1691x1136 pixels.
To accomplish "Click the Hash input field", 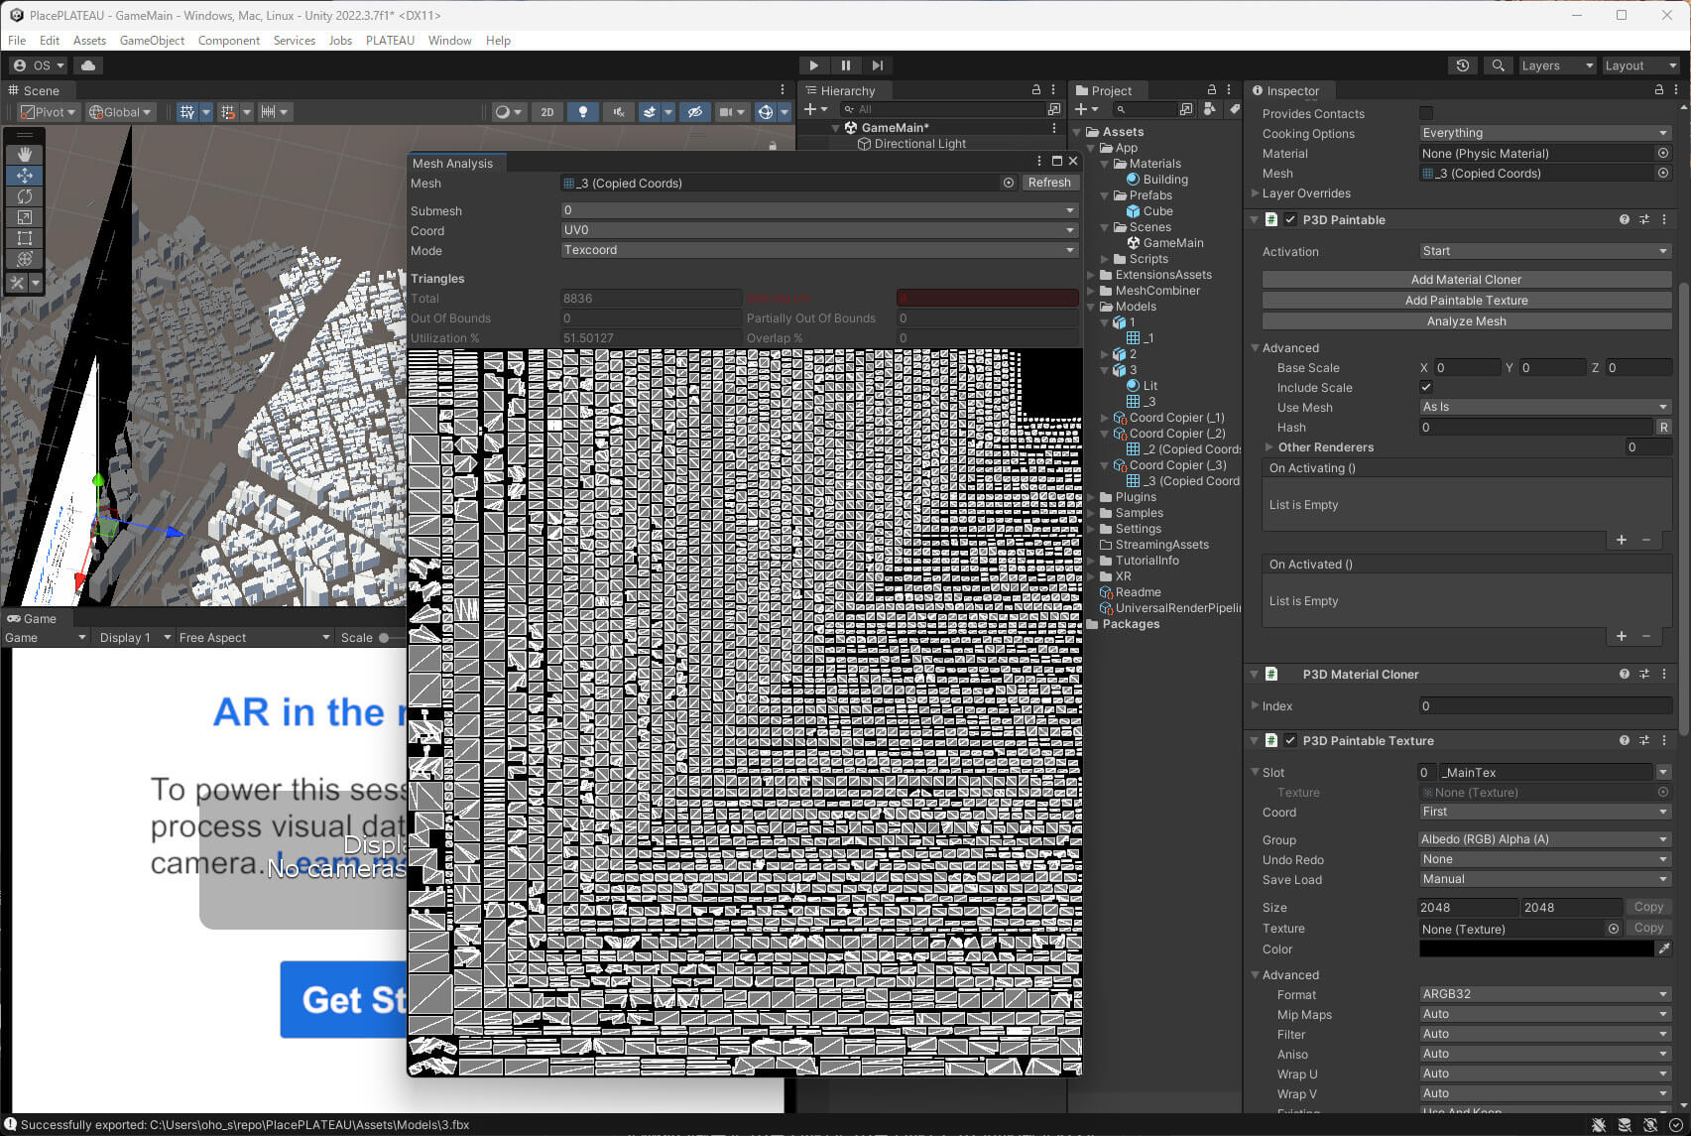I will 1535,428.
